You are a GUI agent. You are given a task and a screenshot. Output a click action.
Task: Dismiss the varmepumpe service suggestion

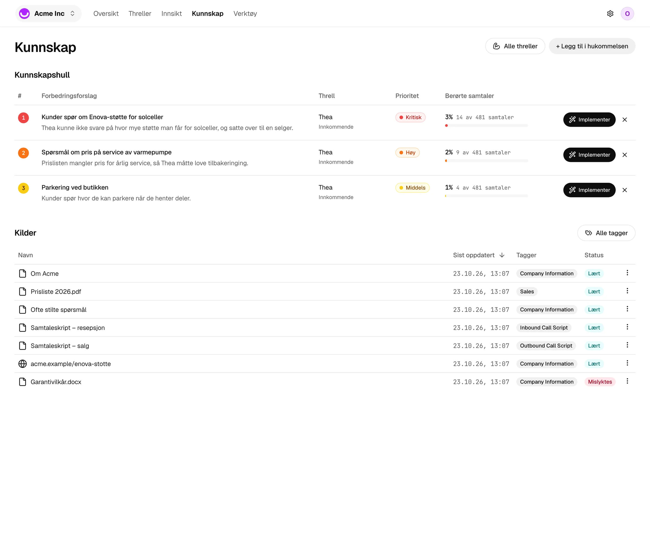[x=625, y=155]
